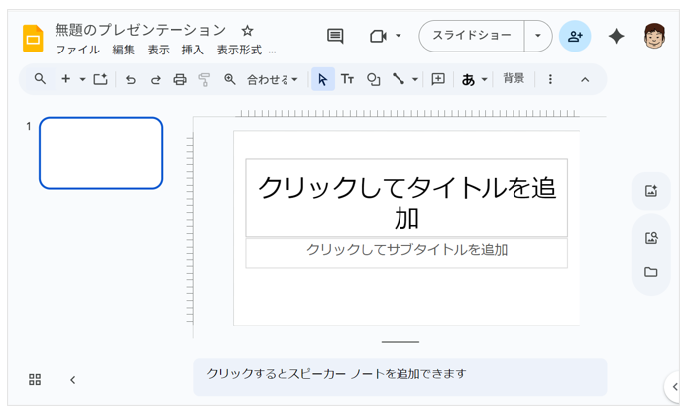Open the line tool dropdown arrow
686x415 pixels.
coord(415,79)
